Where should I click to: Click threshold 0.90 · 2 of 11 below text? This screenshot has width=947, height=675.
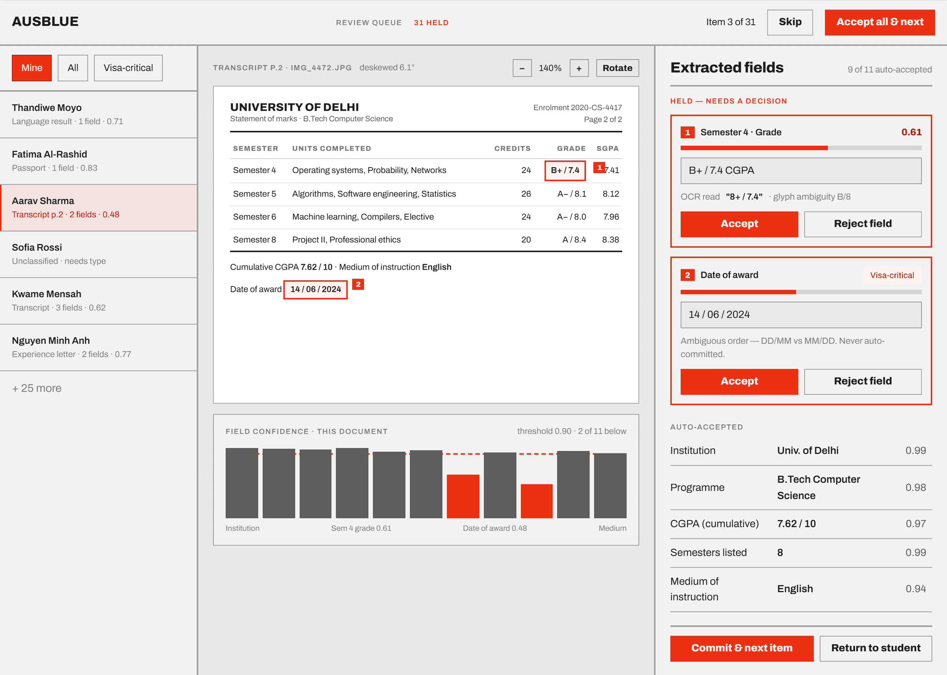[571, 431]
